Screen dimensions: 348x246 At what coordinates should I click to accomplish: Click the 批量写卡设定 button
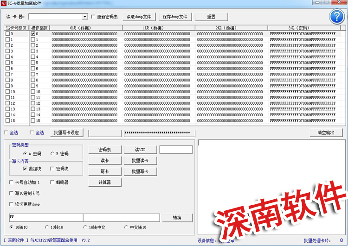67,133
